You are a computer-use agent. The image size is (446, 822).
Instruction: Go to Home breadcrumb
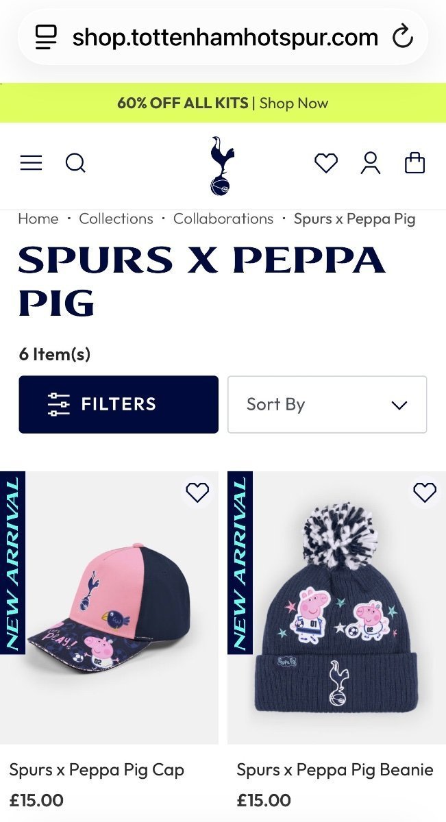(x=38, y=219)
